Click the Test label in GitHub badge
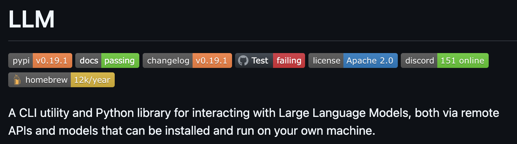Screen dimensions: 517x144 260,60
